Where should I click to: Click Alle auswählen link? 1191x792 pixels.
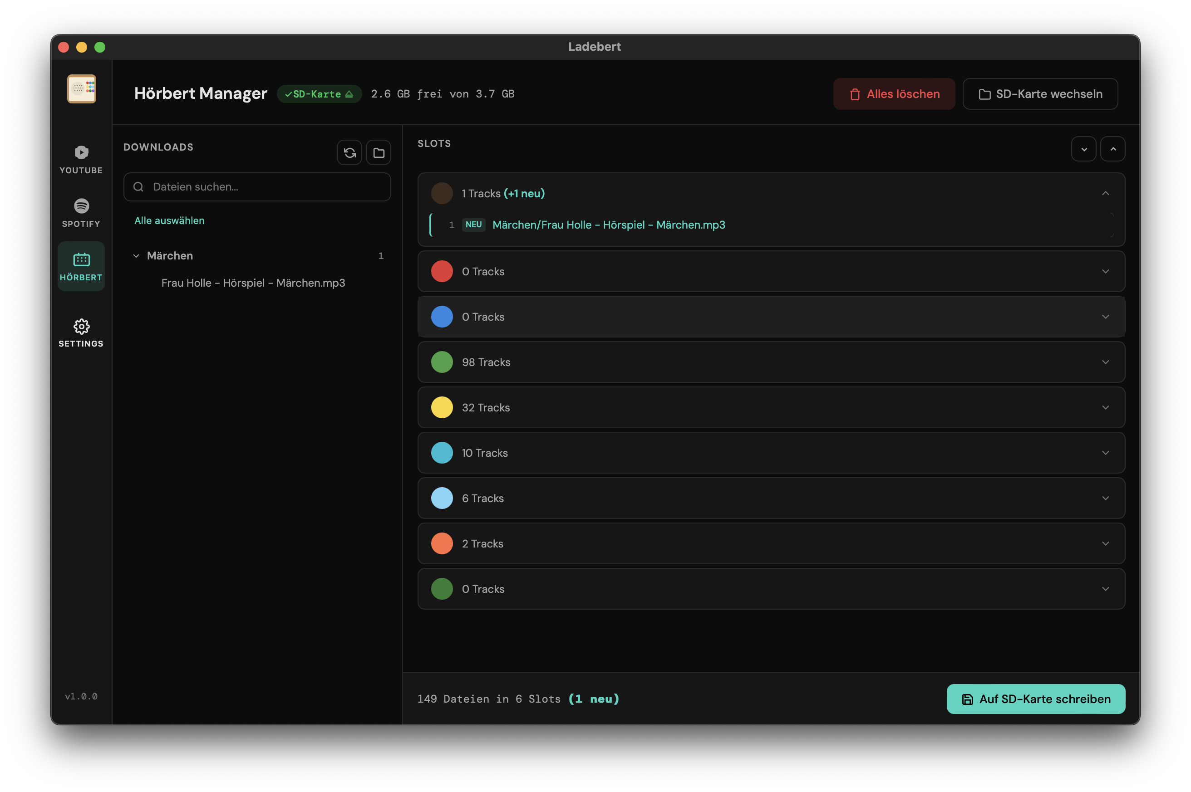tap(169, 221)
